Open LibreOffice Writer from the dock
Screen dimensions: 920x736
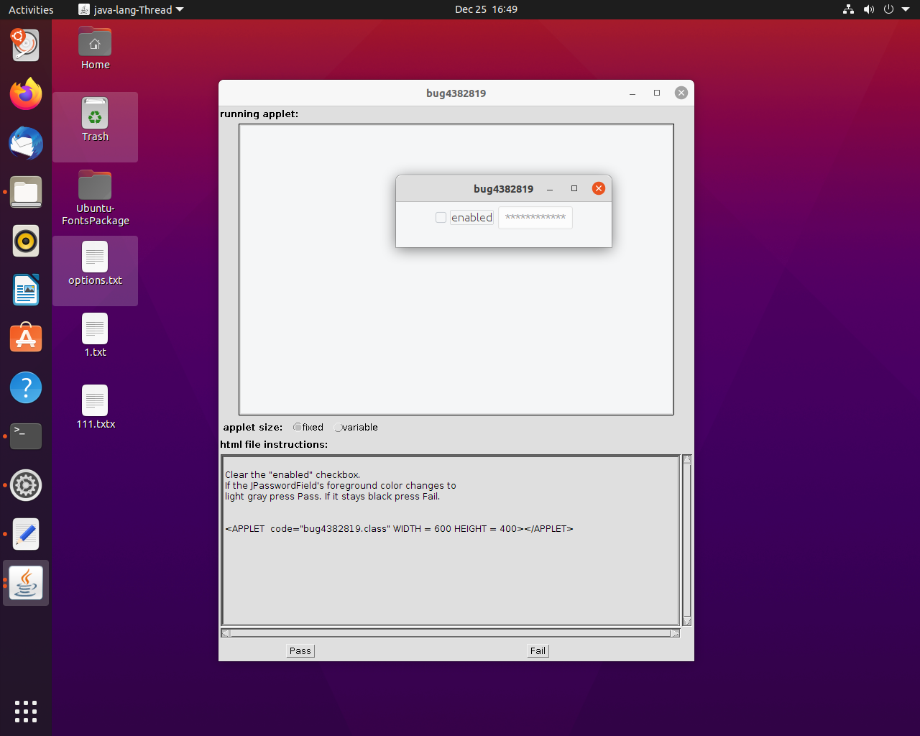coord(26,290)
